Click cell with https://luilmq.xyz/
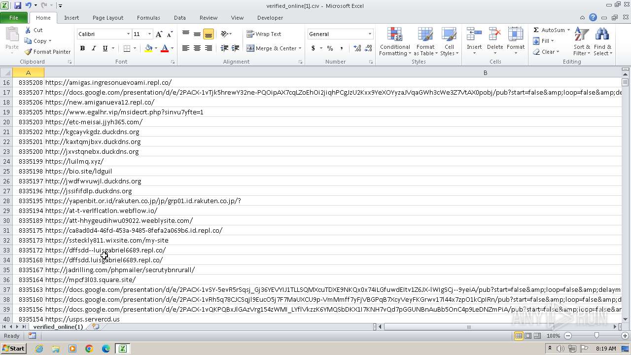 333,161
